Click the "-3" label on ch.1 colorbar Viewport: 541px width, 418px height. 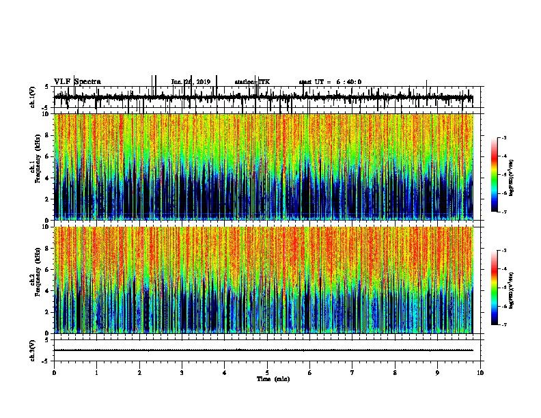point(503,137)
